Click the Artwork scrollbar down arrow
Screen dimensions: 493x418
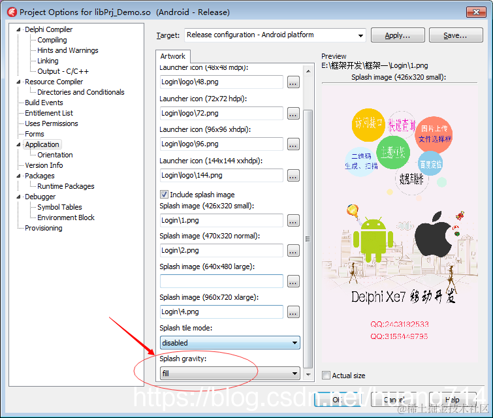[x=308, y=374]
